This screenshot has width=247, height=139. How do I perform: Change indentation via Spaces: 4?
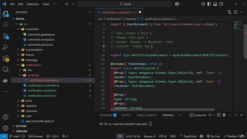(x=149, y=136)
